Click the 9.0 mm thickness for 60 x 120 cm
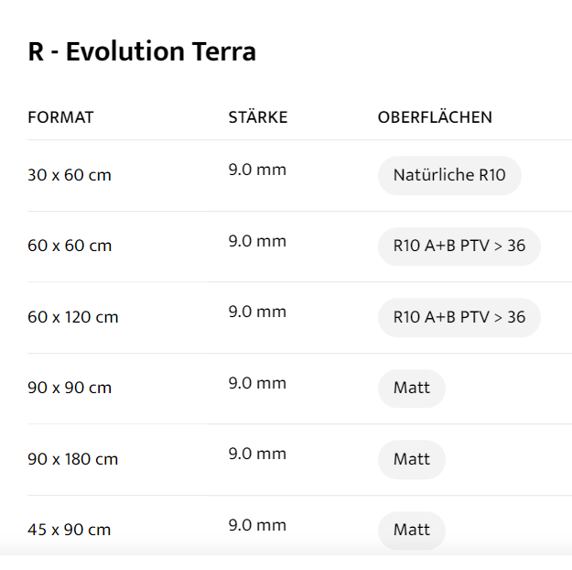Viewport: 572px width, 570px height. (257, 312)
